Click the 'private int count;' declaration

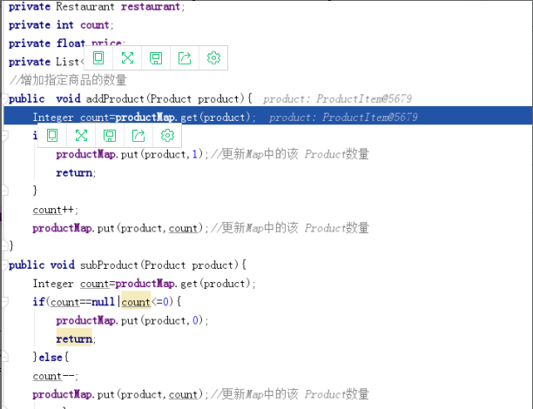[x=61, y=24]
